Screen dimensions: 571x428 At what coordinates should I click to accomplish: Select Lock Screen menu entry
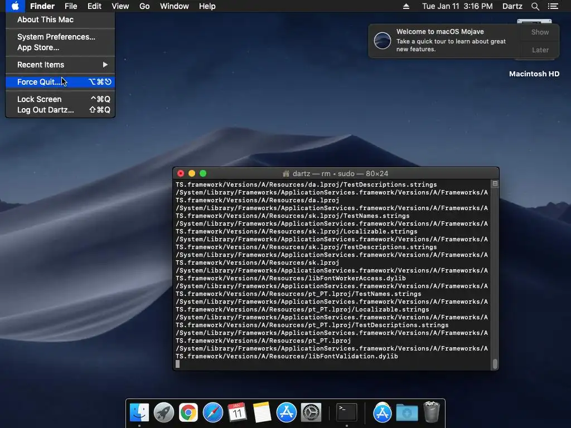pos(60,99)
